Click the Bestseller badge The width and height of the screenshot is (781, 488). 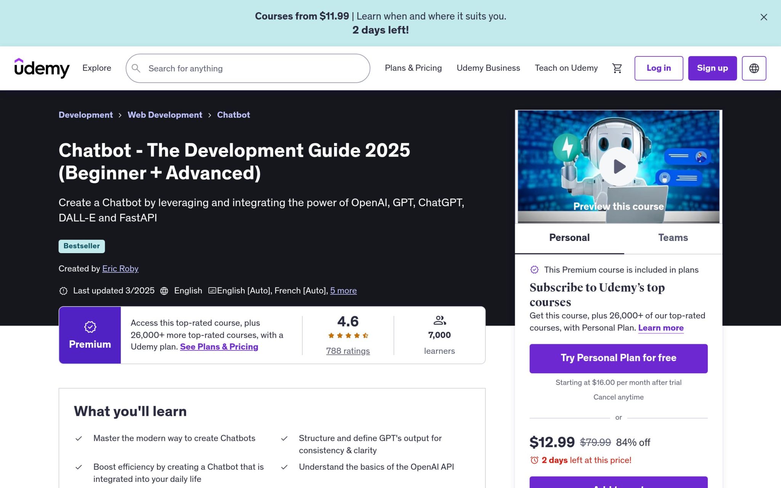pos(82,246)
